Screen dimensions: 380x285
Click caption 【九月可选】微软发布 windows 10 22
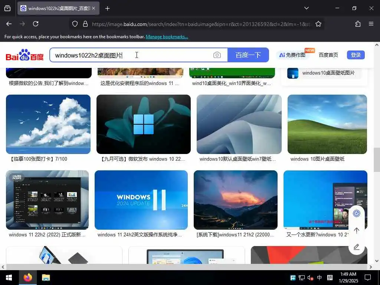pyautogui.click(x=142, y=159)
